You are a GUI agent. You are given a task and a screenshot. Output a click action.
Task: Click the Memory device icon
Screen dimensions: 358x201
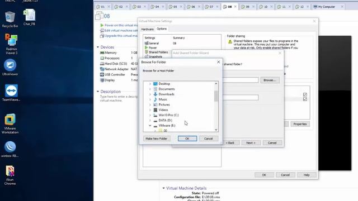pyautogui.click(x=102, y=52)
